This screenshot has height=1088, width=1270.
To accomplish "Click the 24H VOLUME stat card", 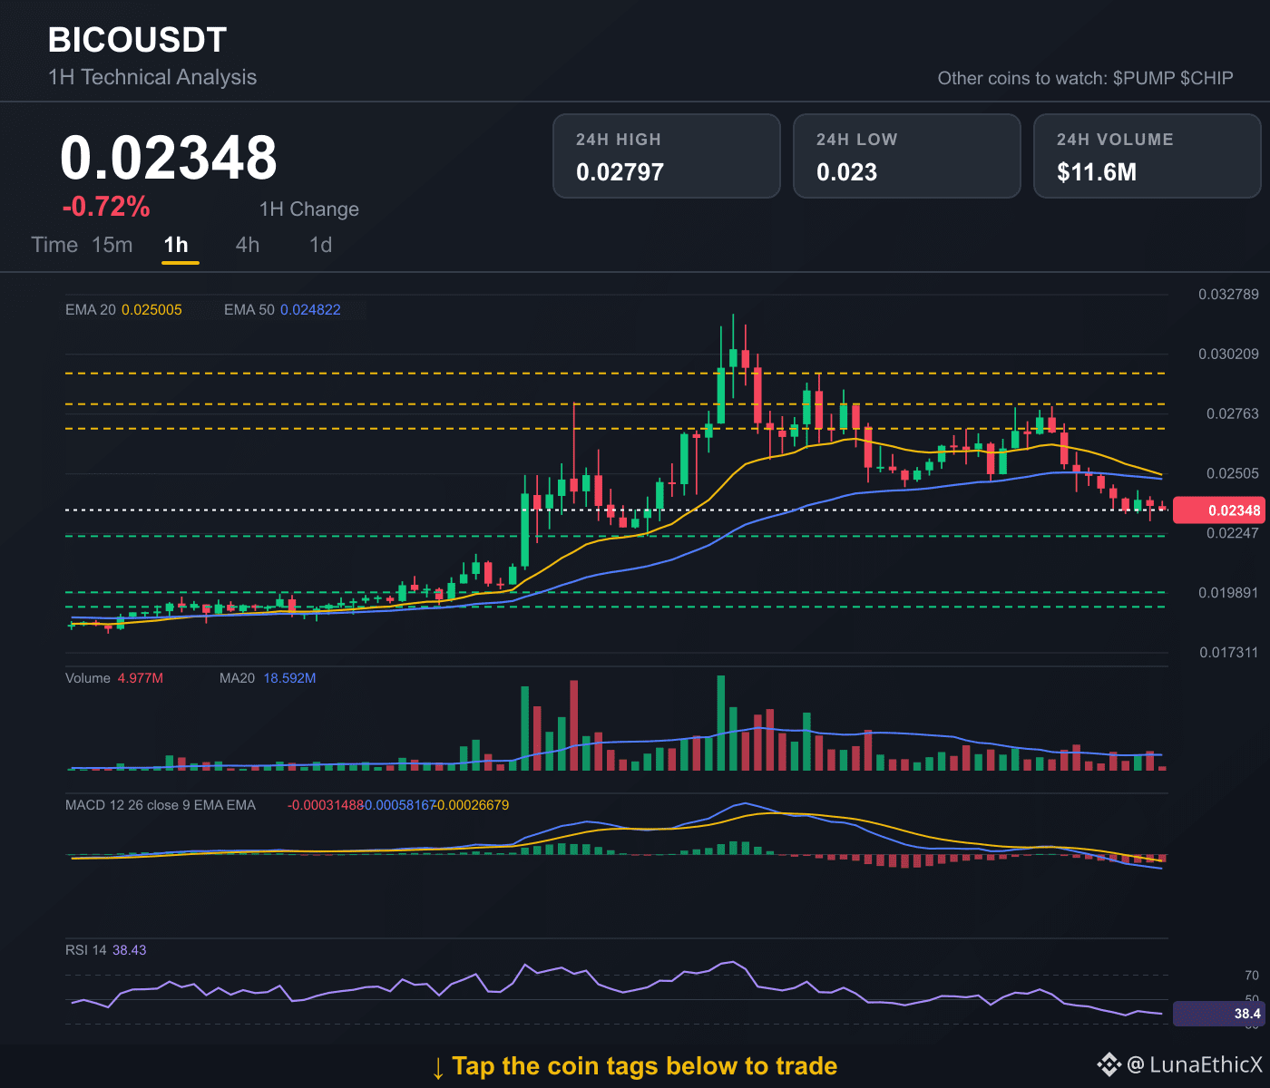I will (x=1148, y=156).
